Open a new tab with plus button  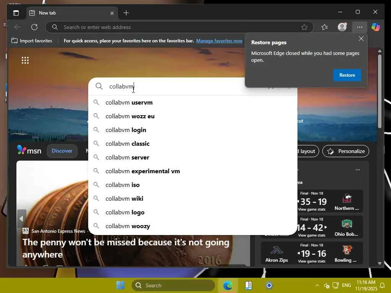[x=126, y=13]
